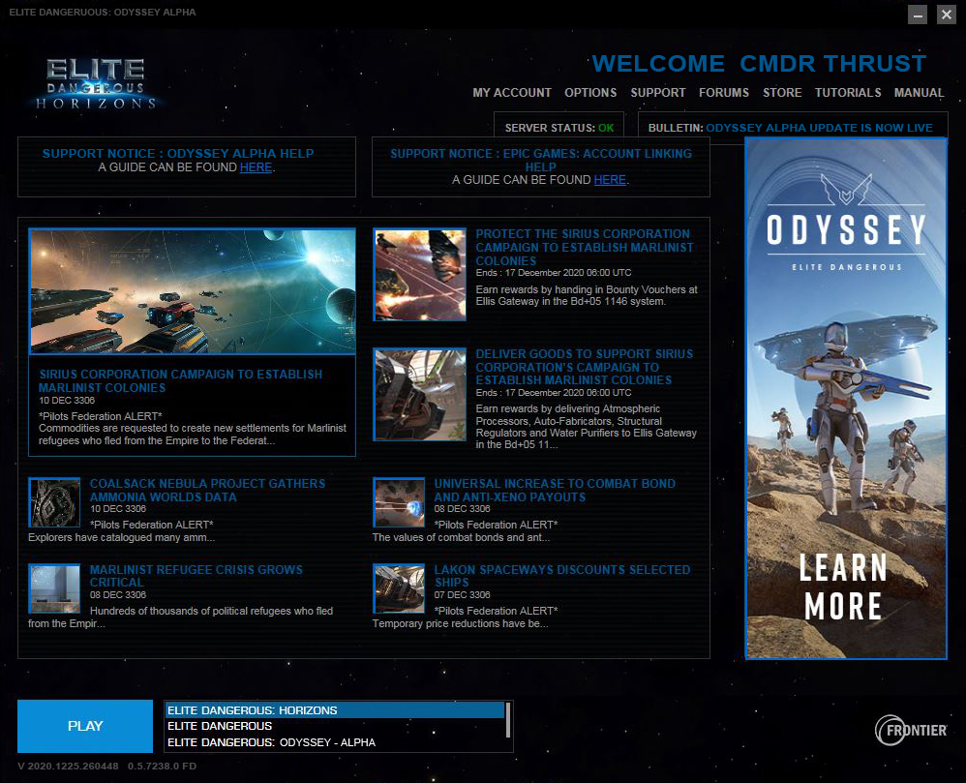Open Protect the Sirius Corporation Campaign headline
This screenshot has height=783, width=966.
click(x=584, y=247)
